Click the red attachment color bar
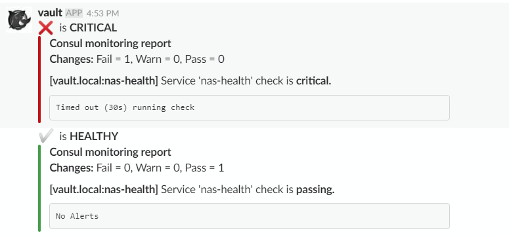The height and width of the screenshot is (237, 509). click(39, 80)
